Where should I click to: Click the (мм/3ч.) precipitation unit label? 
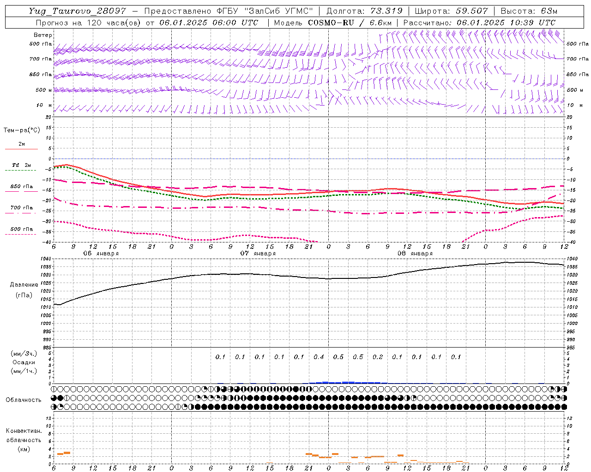24,354
